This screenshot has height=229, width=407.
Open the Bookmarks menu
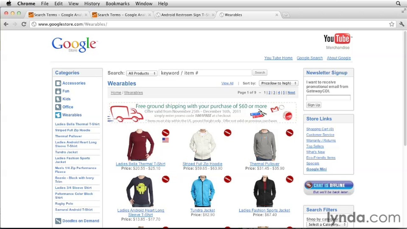click(118, 3)
